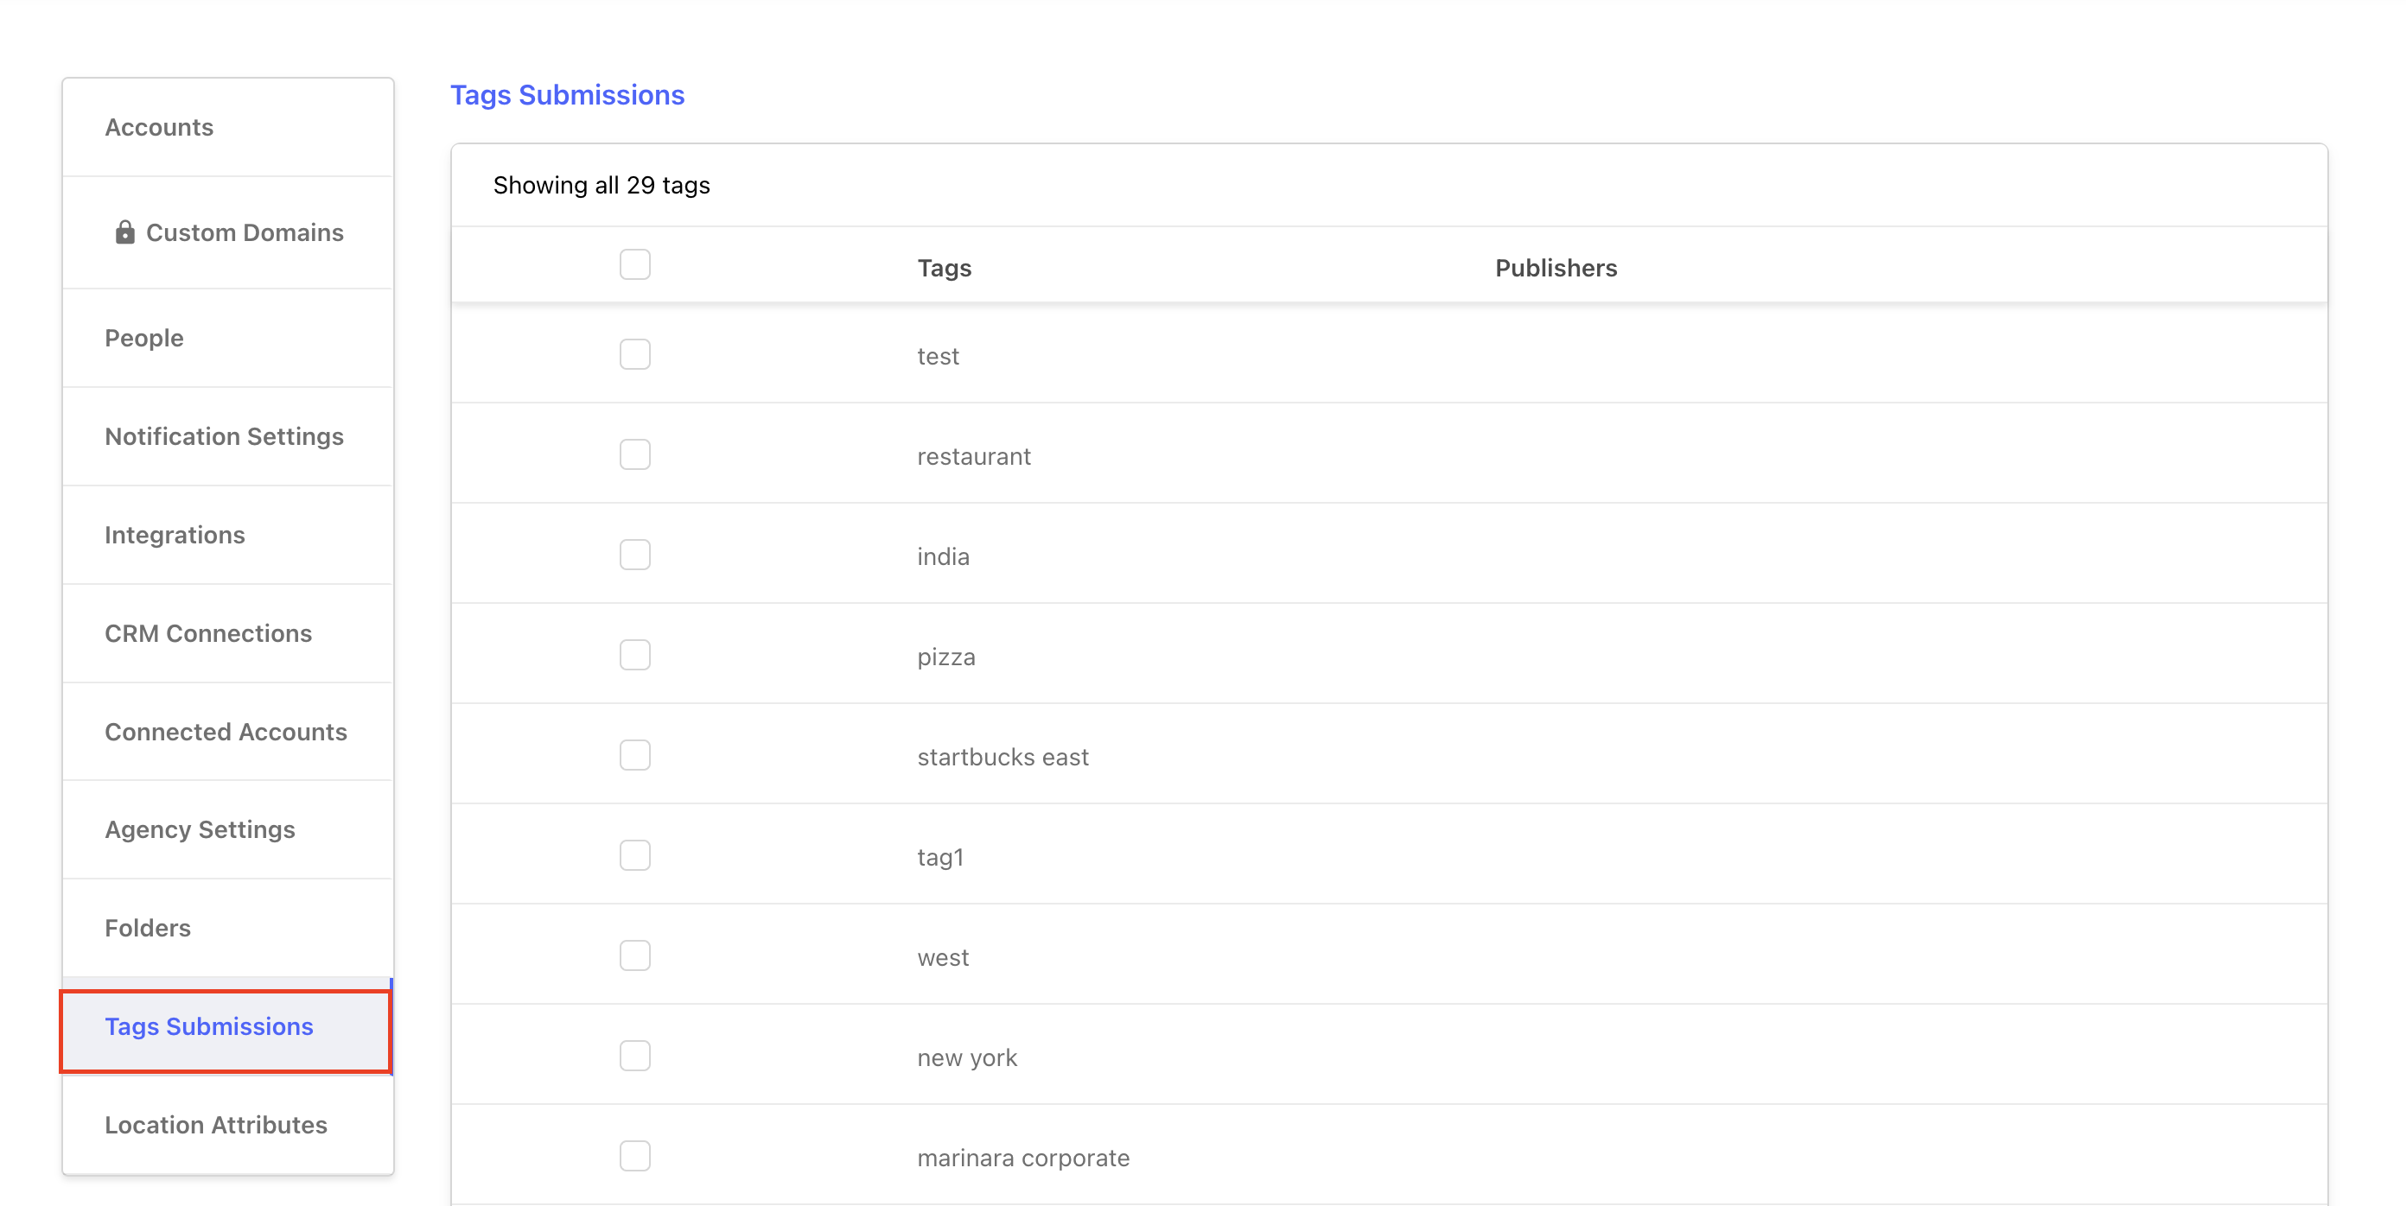This screenshot has width=2406, height=1206.
Task: Check the tag1 row checkbox
Action: point(635,856)
